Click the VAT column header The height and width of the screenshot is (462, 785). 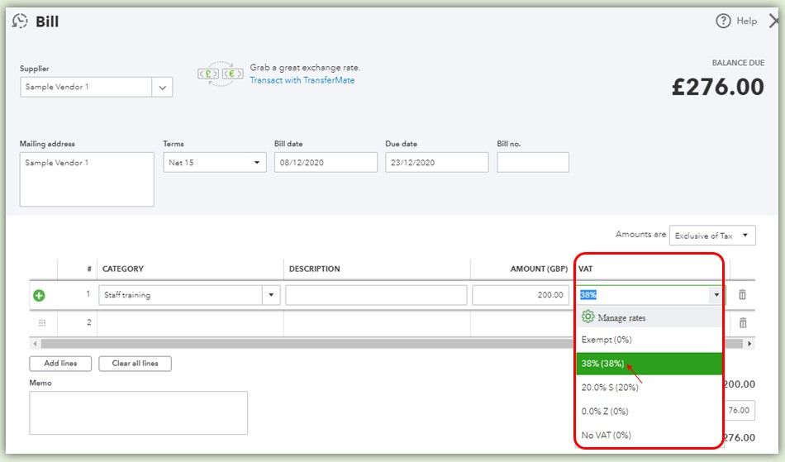(x=585, y=269)
